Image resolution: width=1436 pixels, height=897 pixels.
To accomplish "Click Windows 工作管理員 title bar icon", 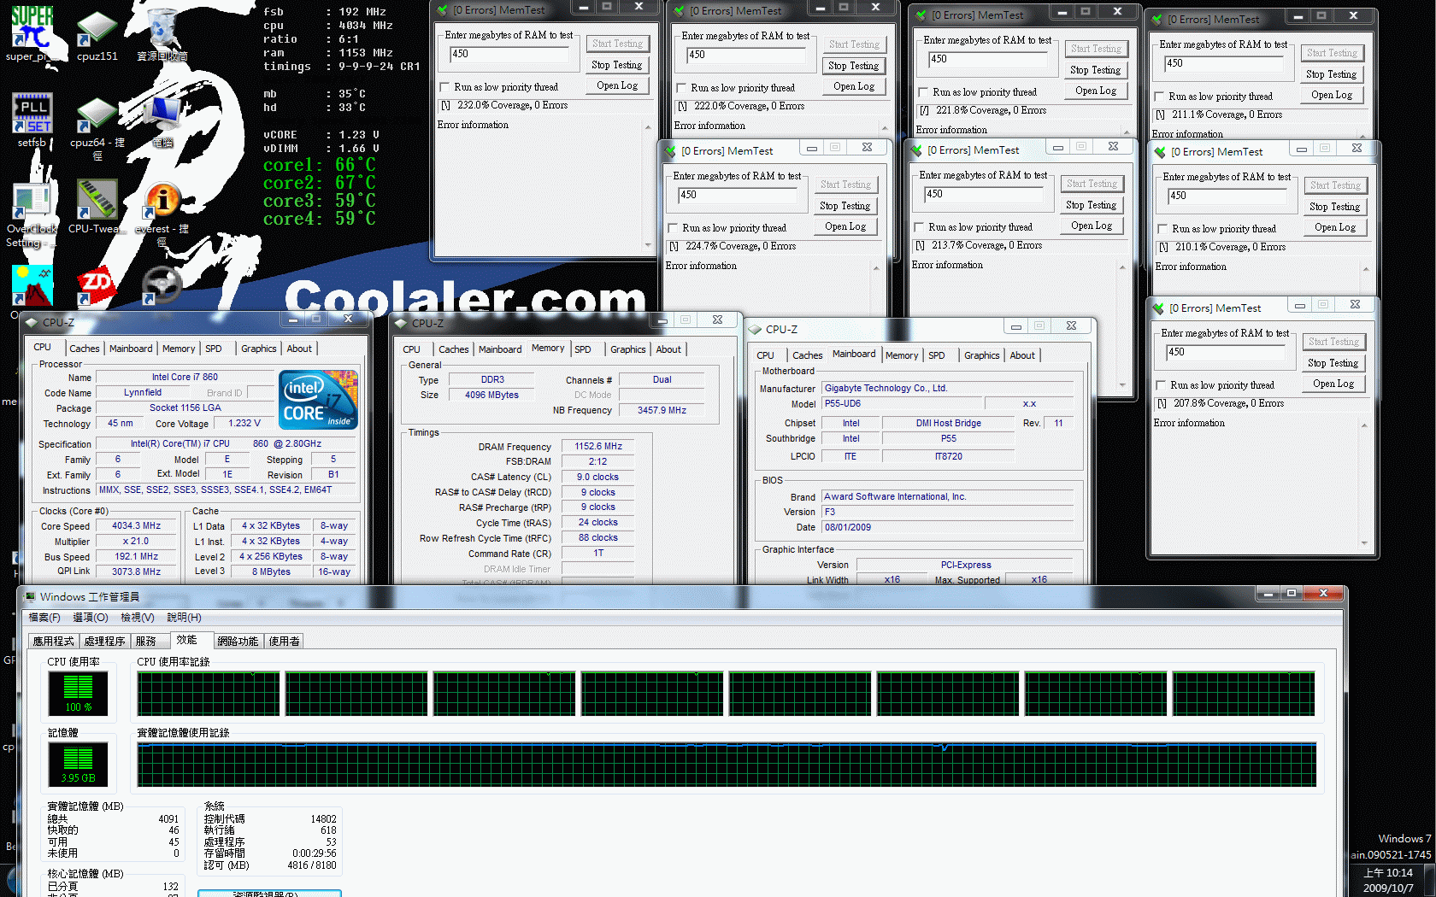I will [30, 596].
